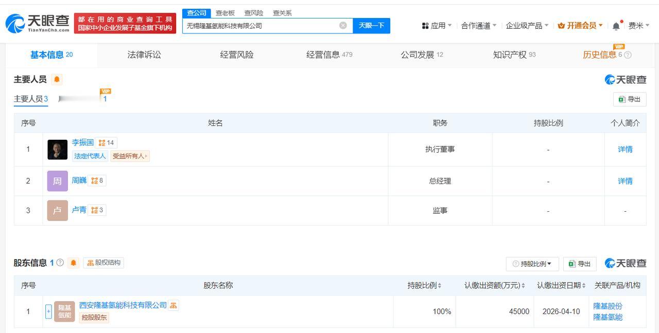View 详情 for 李振国

[625, 150]
